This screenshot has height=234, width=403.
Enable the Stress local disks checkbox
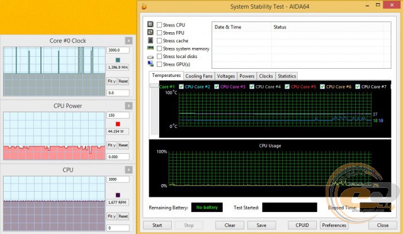[159, 56]
